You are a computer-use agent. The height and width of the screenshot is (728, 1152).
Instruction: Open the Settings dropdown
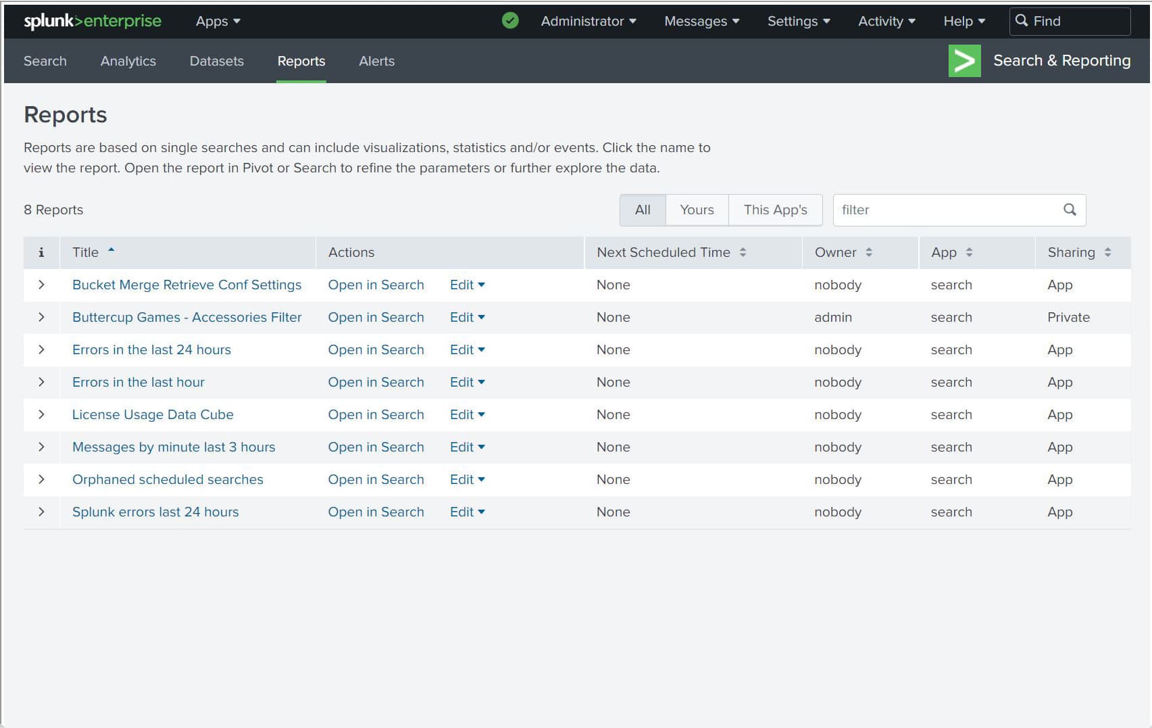pos(799,22)
